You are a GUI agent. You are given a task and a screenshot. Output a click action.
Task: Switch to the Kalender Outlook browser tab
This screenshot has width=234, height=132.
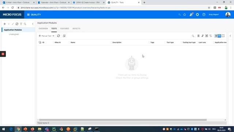point(54,3)
